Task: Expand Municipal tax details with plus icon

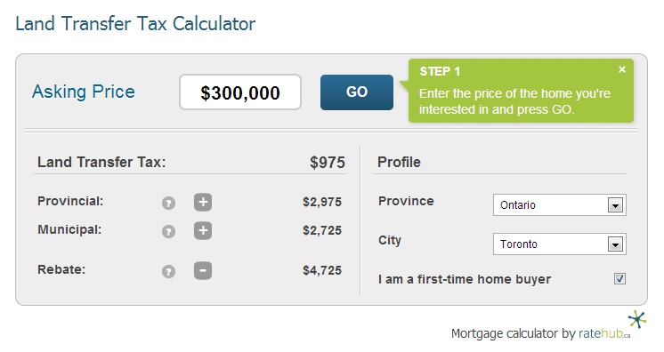Action: (x=203, y=230)
